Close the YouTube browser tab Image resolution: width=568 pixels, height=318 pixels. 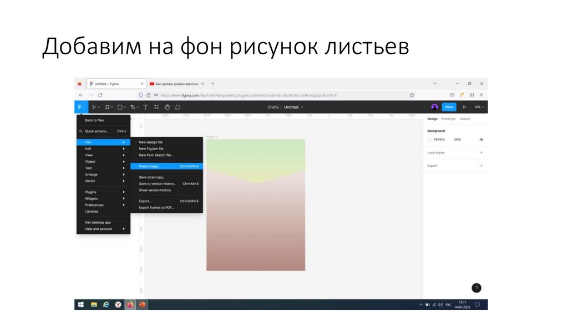tap(203, 84)
